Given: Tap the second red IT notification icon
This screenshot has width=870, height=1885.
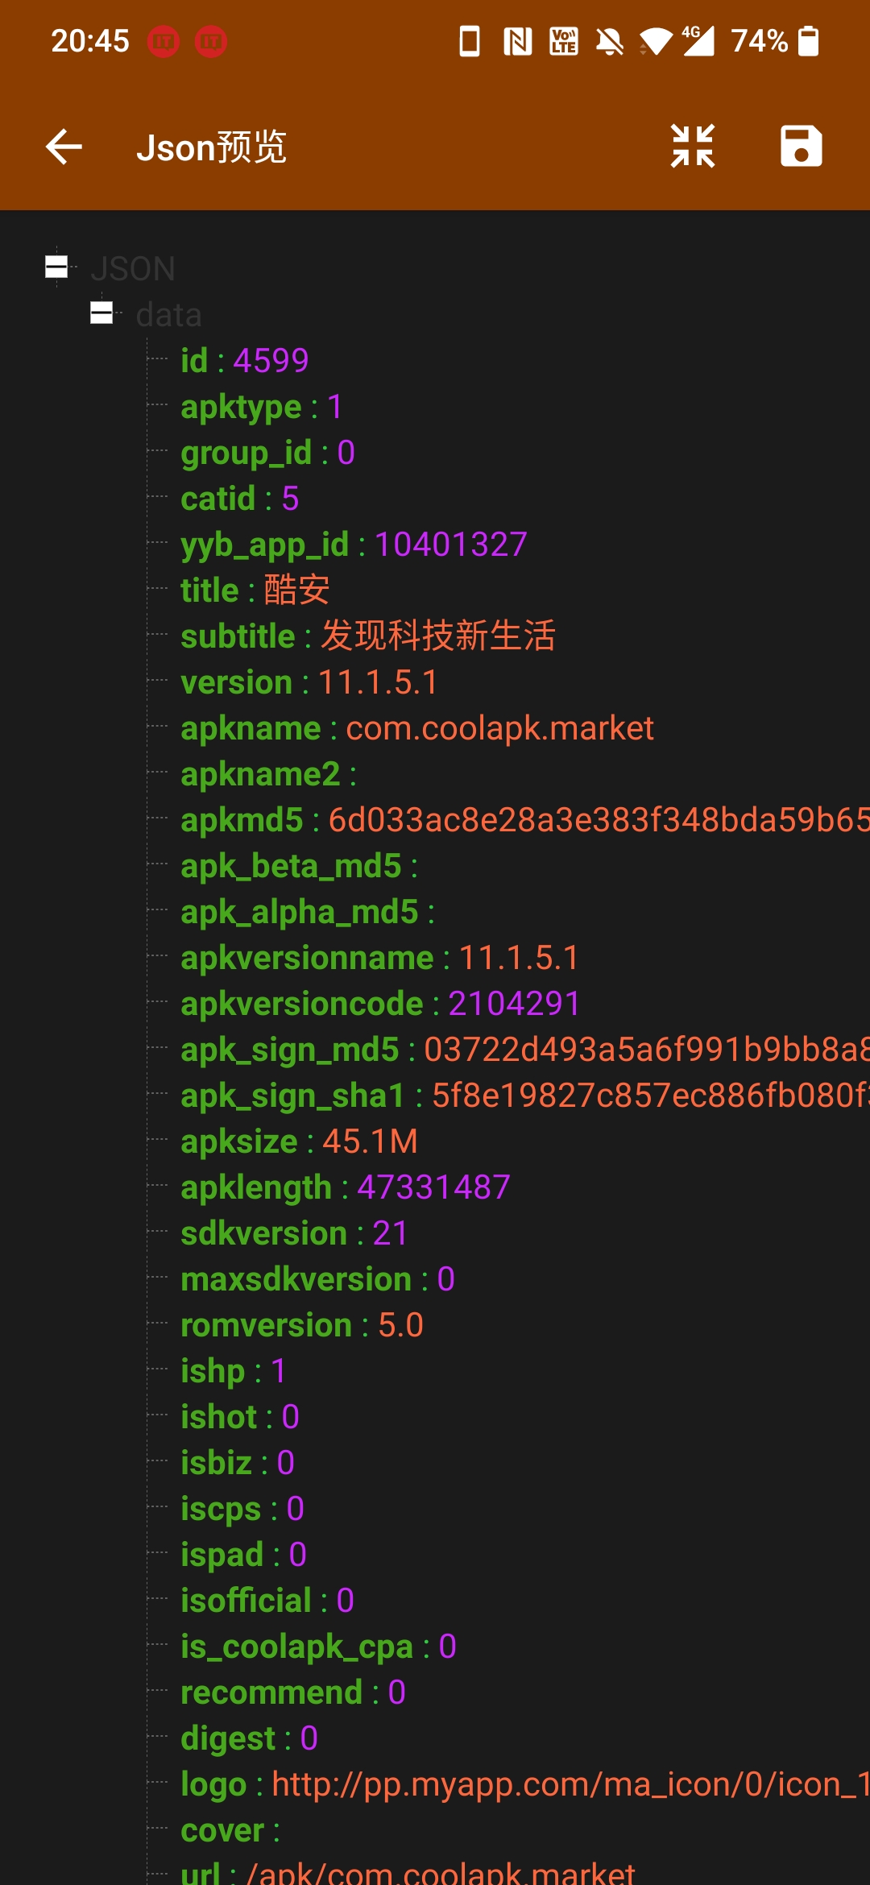Looking at the screenshot, I should pyautogui.click(x=211, y=41).
